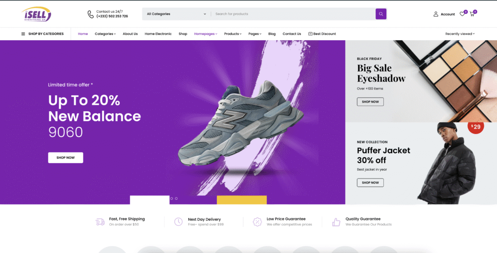Click the Best Discount link
This screenshot has height=253, width=497.
coord(322,34)
